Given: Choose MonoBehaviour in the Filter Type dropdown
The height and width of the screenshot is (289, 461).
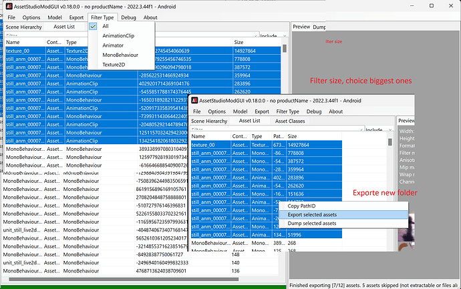Looking at the screenshot, I should (120, 55).
